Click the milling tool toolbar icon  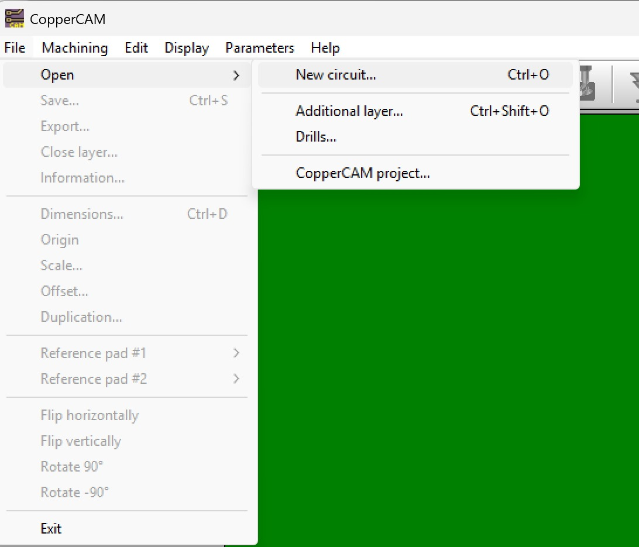click(588, 84)
